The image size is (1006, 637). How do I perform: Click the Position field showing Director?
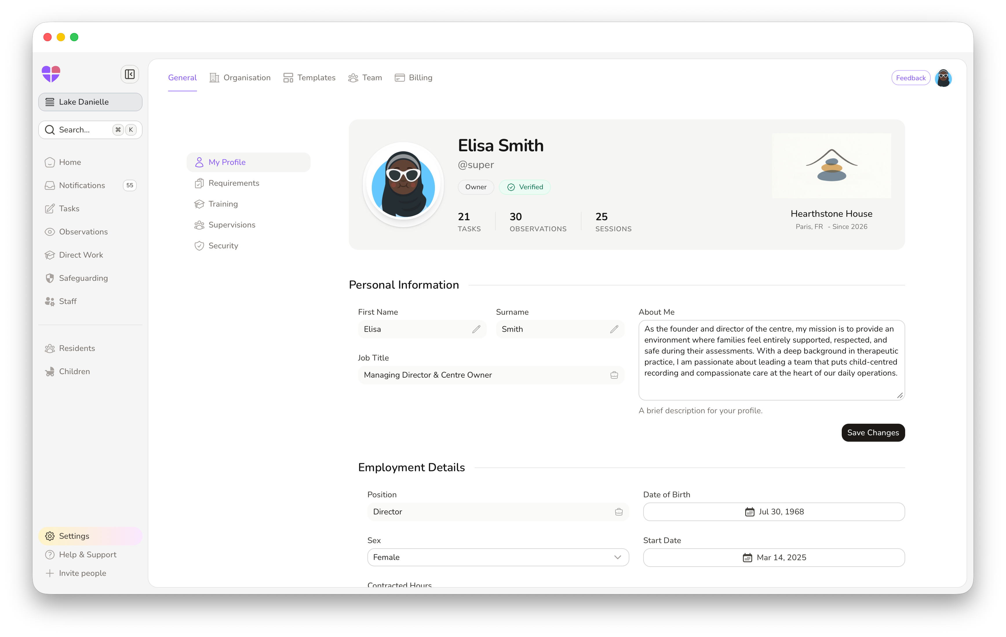[498, 512]
